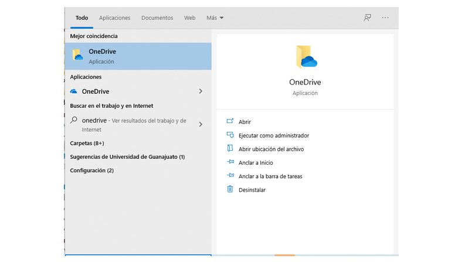
Task: Click the blue cloud OneDrive app icon
Action: (x=74, y=91)
